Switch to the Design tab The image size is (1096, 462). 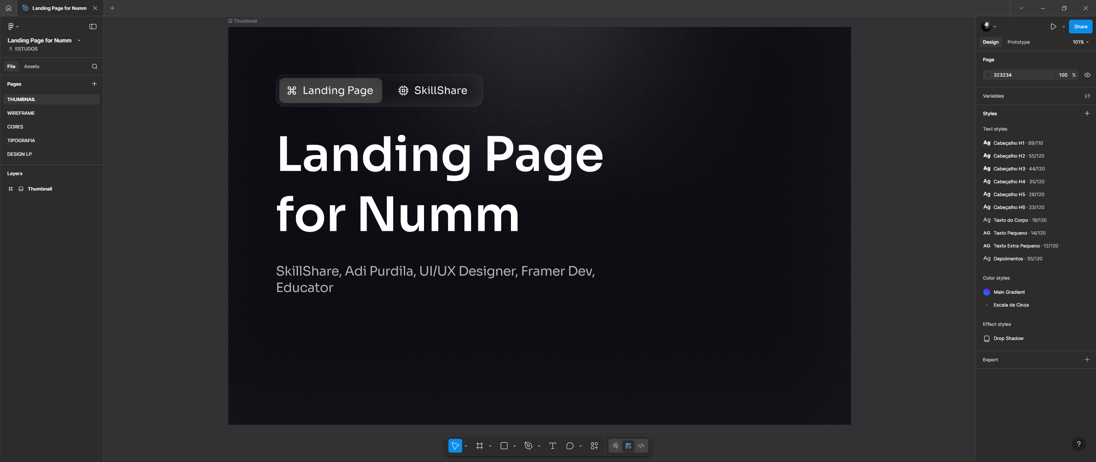[990, 42]
